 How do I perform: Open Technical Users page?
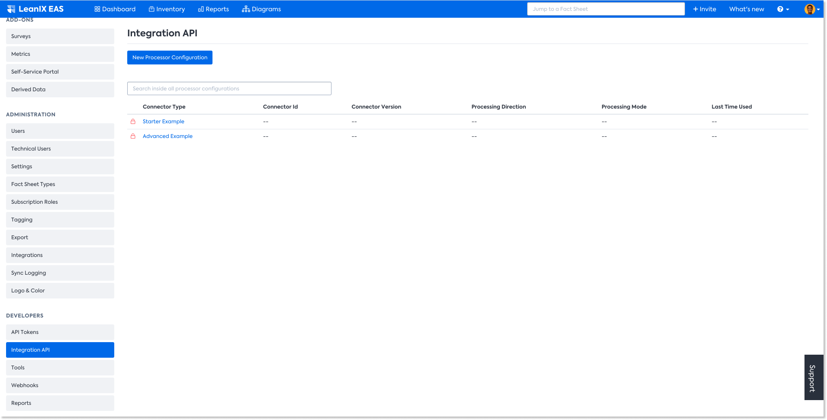click(x=60, y=149)
